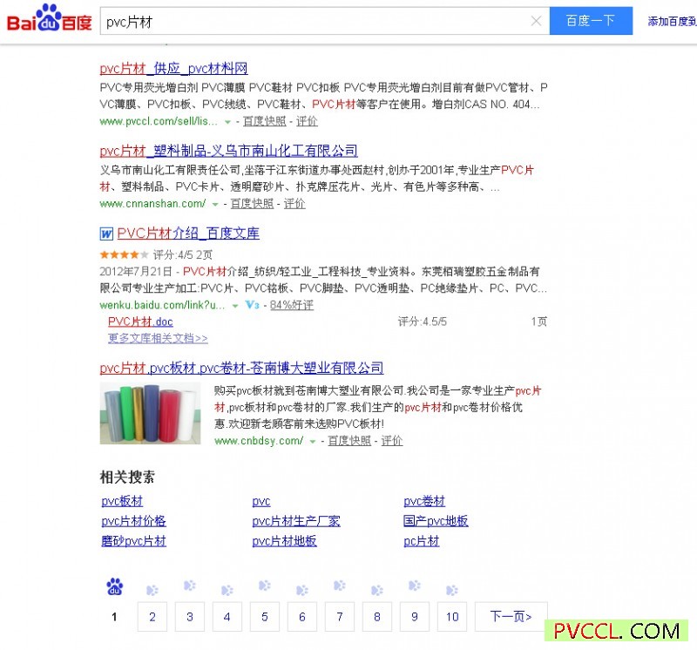Click 评价 for the pvccl.com result
697x650 pixels.
point(307,121)
